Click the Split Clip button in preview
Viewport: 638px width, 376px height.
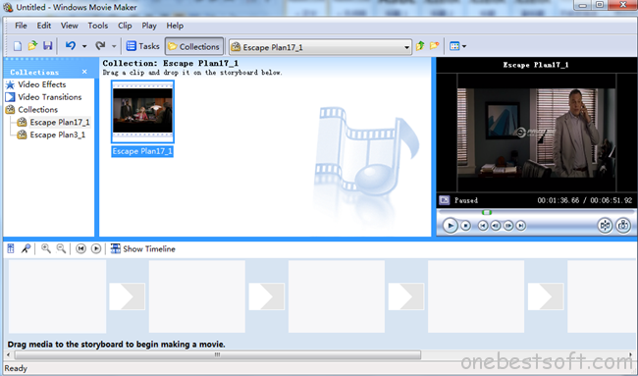(605, 226)
